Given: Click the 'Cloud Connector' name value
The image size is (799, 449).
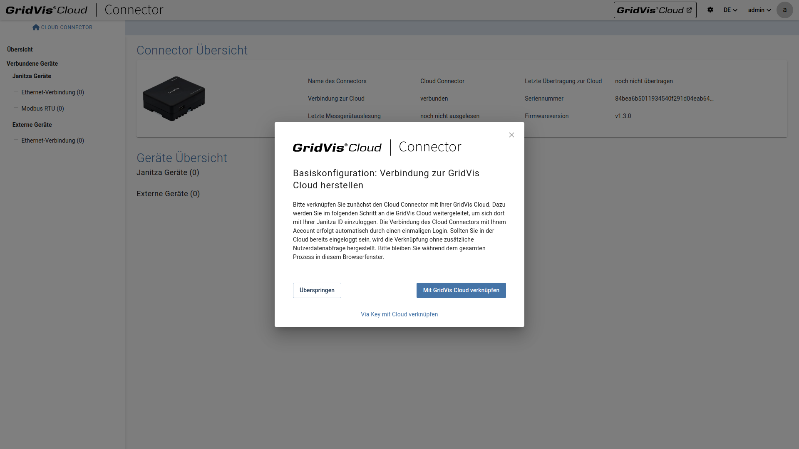Looking at the screenshot, I should tap(442, 81).
